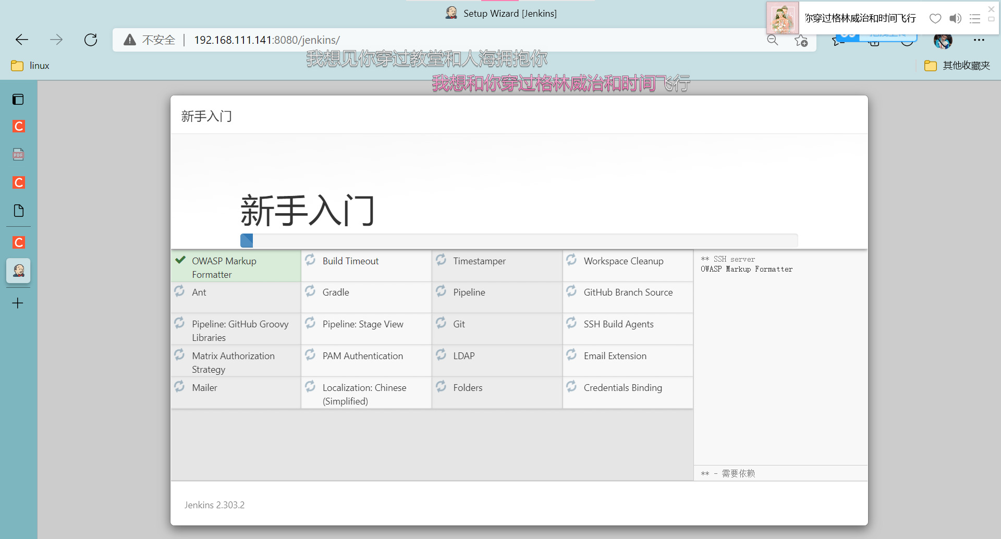The image size is (1001, 539).
Task: Click the pending icon beside Timestamper
Action: pyautogui.click(x=441, y=260)
